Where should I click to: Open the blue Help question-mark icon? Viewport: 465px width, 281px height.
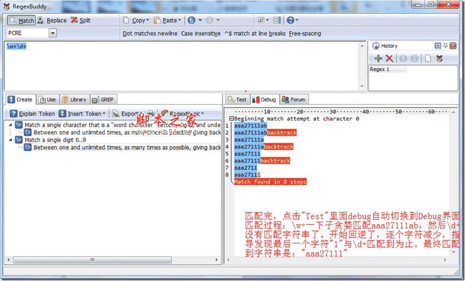(x=290, y=20)
